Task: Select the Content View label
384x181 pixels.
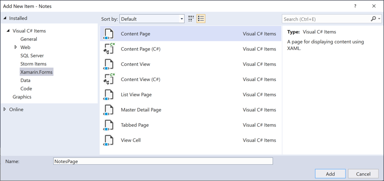Action: click(x=135, y=64)
